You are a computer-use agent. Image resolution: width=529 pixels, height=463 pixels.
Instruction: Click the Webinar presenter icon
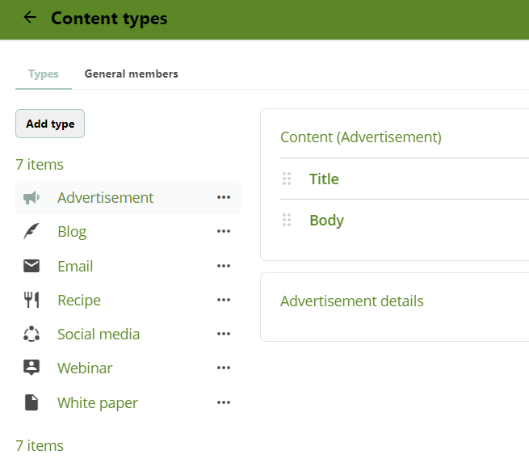coord(31,368)
